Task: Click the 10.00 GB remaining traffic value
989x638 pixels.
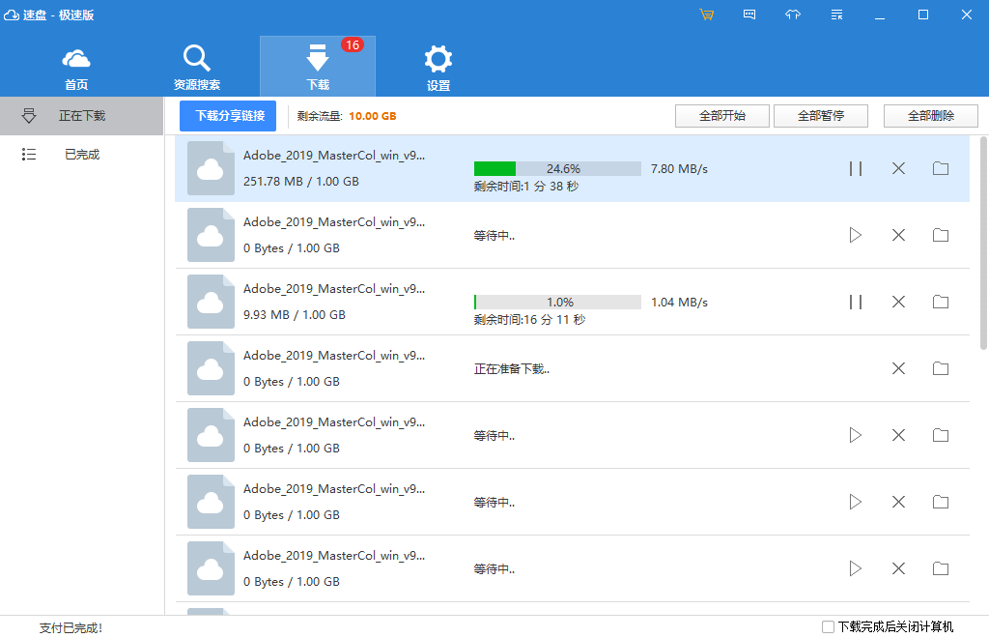Action: [372, 116]
